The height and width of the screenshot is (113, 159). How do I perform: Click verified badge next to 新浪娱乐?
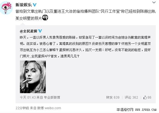[x=35, y=5]
